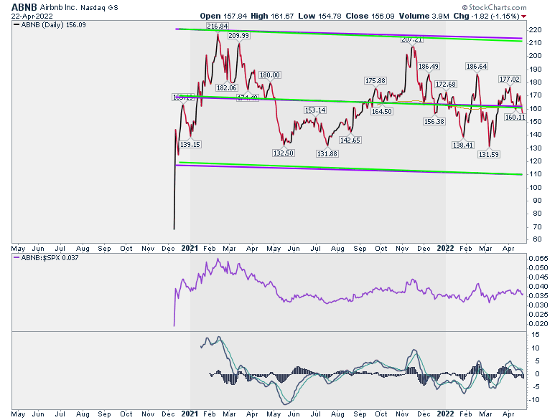This screenshot has height=420, width=560.
Task: Click the 150 value on the price axis
Action: 536,122
